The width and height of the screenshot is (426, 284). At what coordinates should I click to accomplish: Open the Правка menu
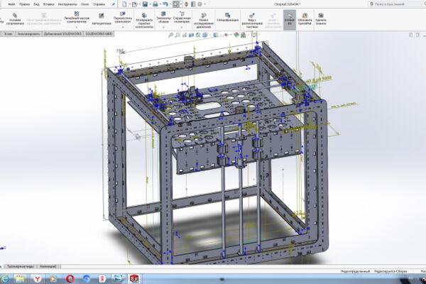pos(24,4)
